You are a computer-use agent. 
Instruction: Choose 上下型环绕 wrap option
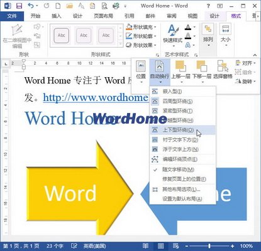(182, 130)
